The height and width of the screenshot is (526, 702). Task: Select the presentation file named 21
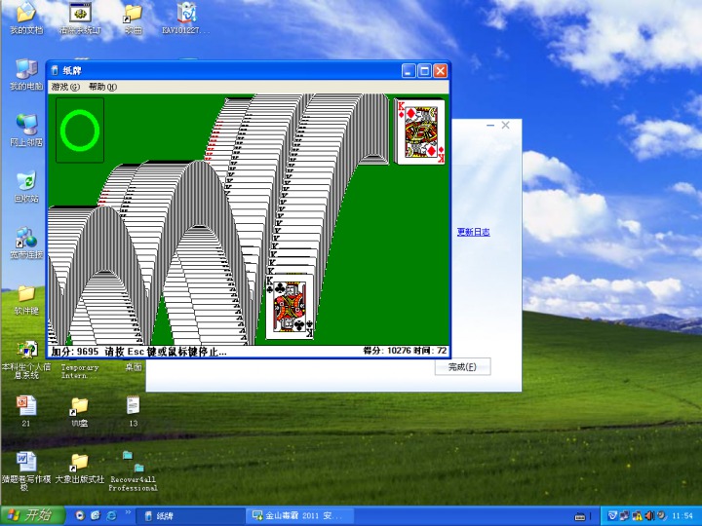26,411
